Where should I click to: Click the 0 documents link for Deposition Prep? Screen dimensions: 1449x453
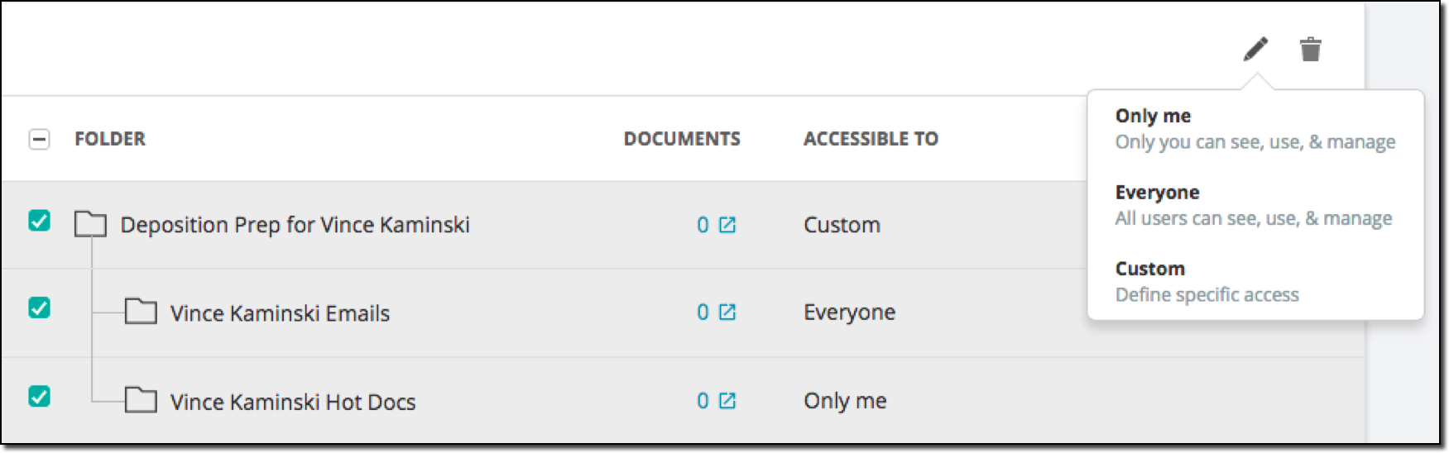[703, 225]
